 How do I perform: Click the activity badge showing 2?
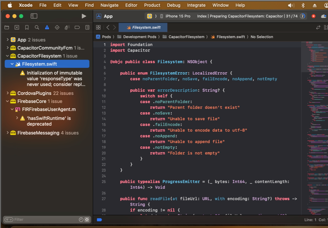click(x=302, y=16)
